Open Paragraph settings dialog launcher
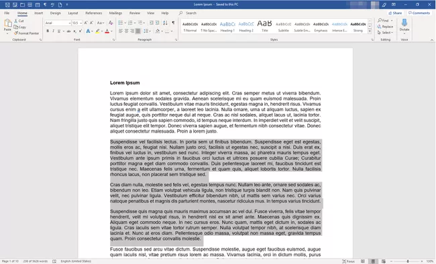 pos(176,40)
